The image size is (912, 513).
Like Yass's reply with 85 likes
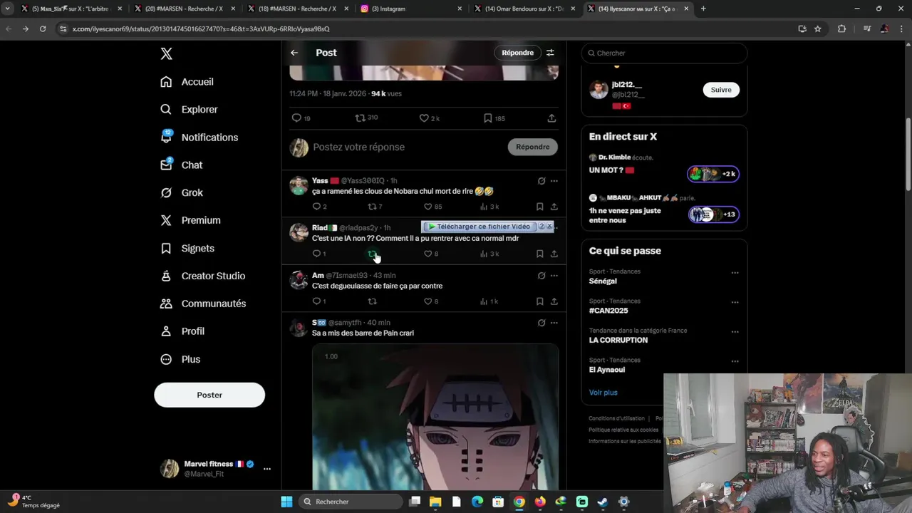(x=432, y=207)
